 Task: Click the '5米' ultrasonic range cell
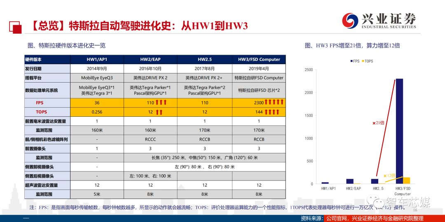click(97, 194)
